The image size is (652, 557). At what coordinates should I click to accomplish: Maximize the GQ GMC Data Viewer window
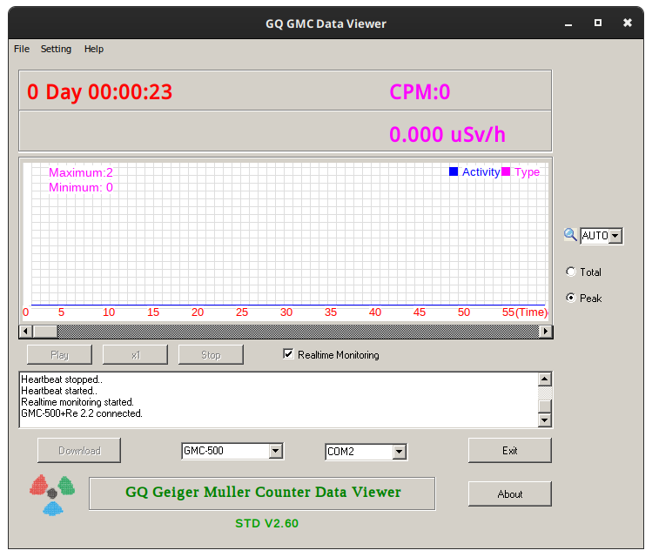pyautogui.click(x=597, y=23)
